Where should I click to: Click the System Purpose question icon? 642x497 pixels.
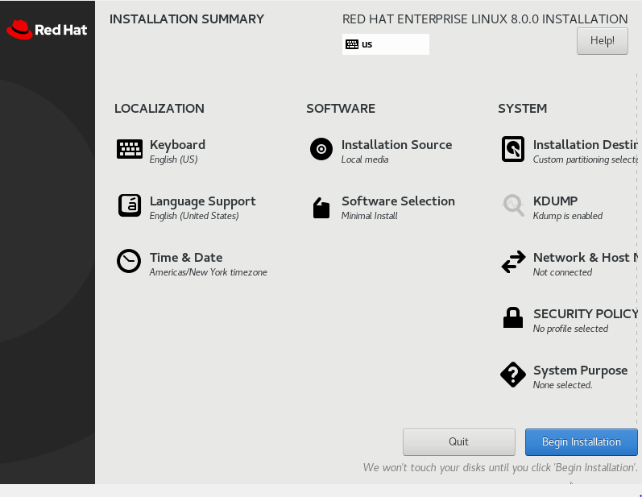tap(513, 375)
